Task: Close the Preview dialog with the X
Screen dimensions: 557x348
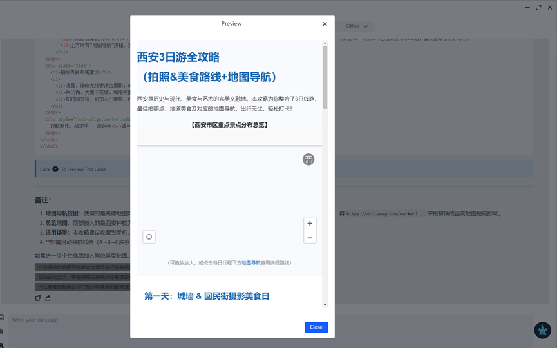Action: pos(325,24)
